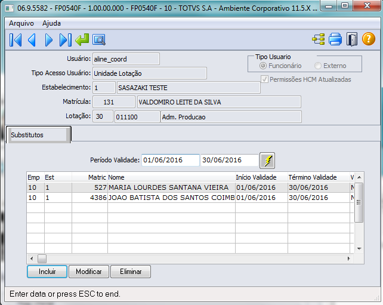Click the Modificar button
The height and width of the screenshot is (305, 383).
(89, 272)
